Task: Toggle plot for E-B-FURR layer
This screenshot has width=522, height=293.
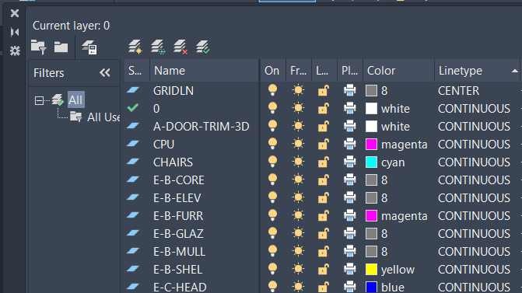Action: click(x=350, y=215)
